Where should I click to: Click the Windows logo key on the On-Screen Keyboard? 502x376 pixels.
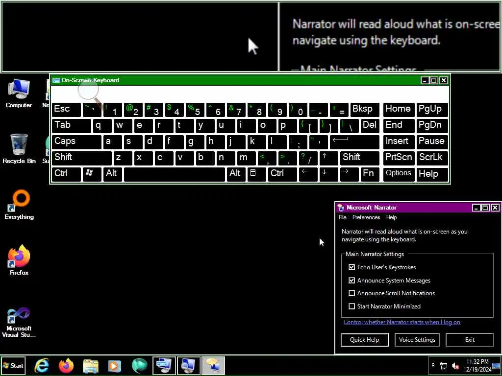[x=92, y=174]
